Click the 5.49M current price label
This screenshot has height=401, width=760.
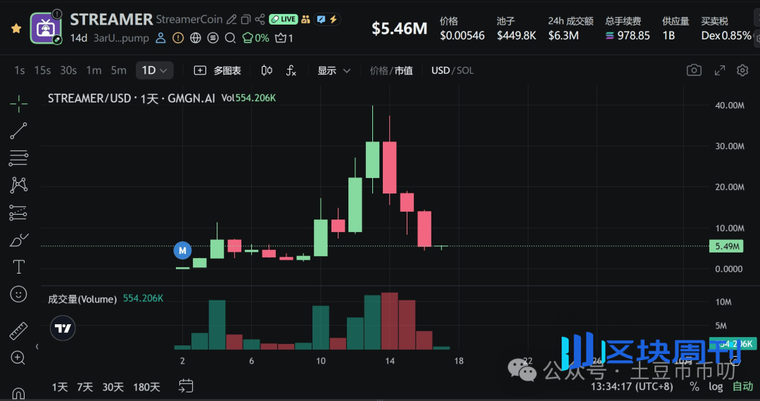click(x=728, y=246)
